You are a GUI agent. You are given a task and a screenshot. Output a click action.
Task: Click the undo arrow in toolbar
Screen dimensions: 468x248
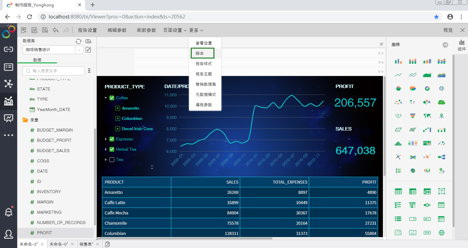coord(56,30)
